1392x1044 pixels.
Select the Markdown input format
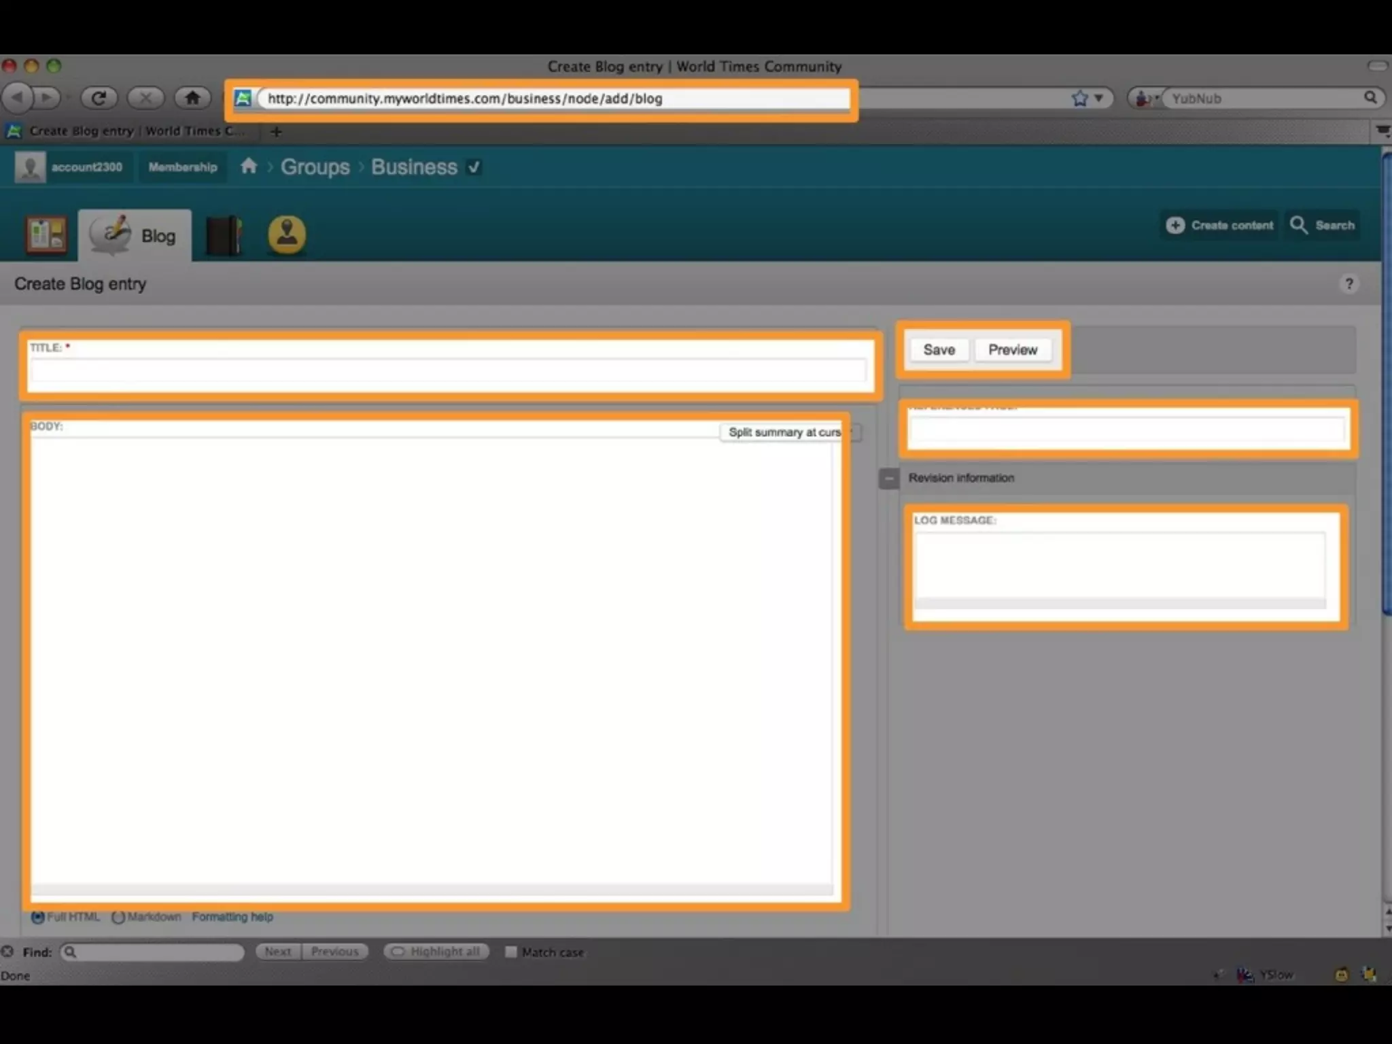118,917
